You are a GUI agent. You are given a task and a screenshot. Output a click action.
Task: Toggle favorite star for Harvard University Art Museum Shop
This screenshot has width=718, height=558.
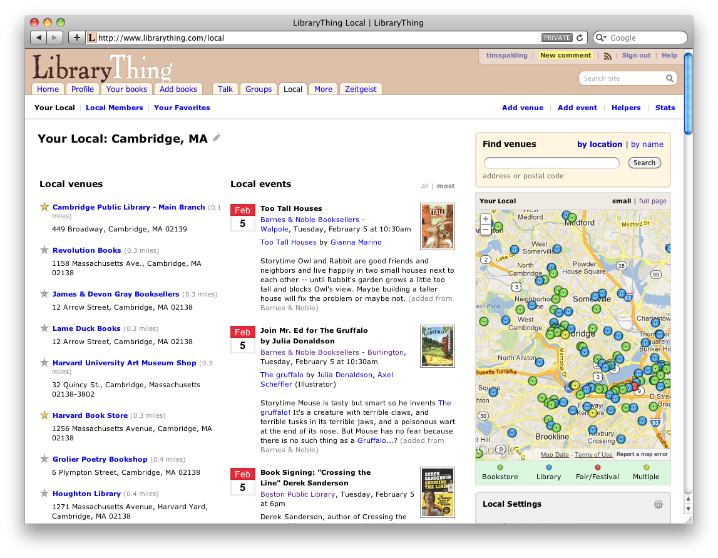click(44, 363)
